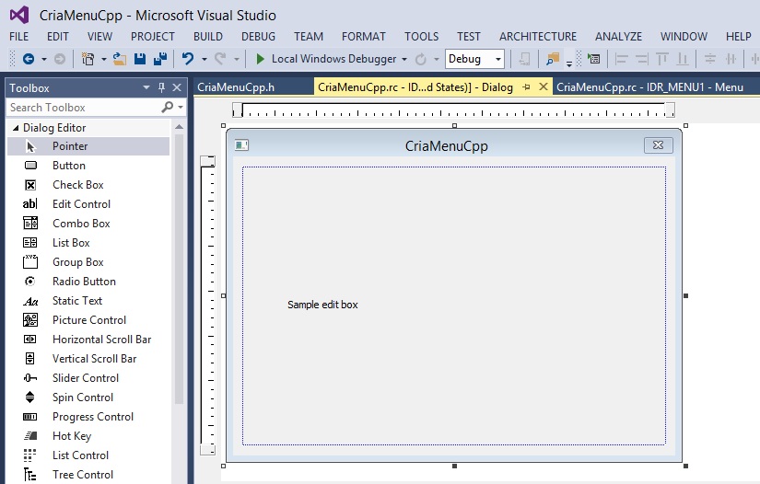Choose the Progress Control tool
760x484 pixels.
point(92,417)
